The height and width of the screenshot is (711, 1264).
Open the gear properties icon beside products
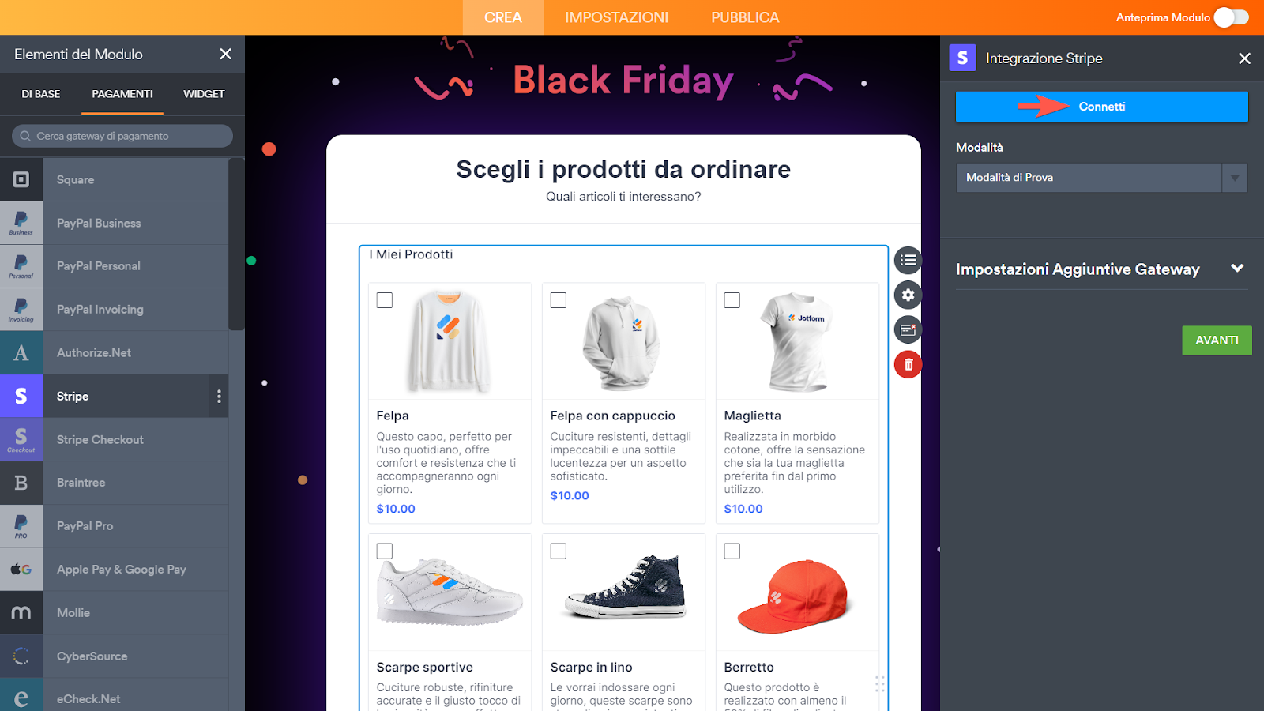tap(908, 295)
